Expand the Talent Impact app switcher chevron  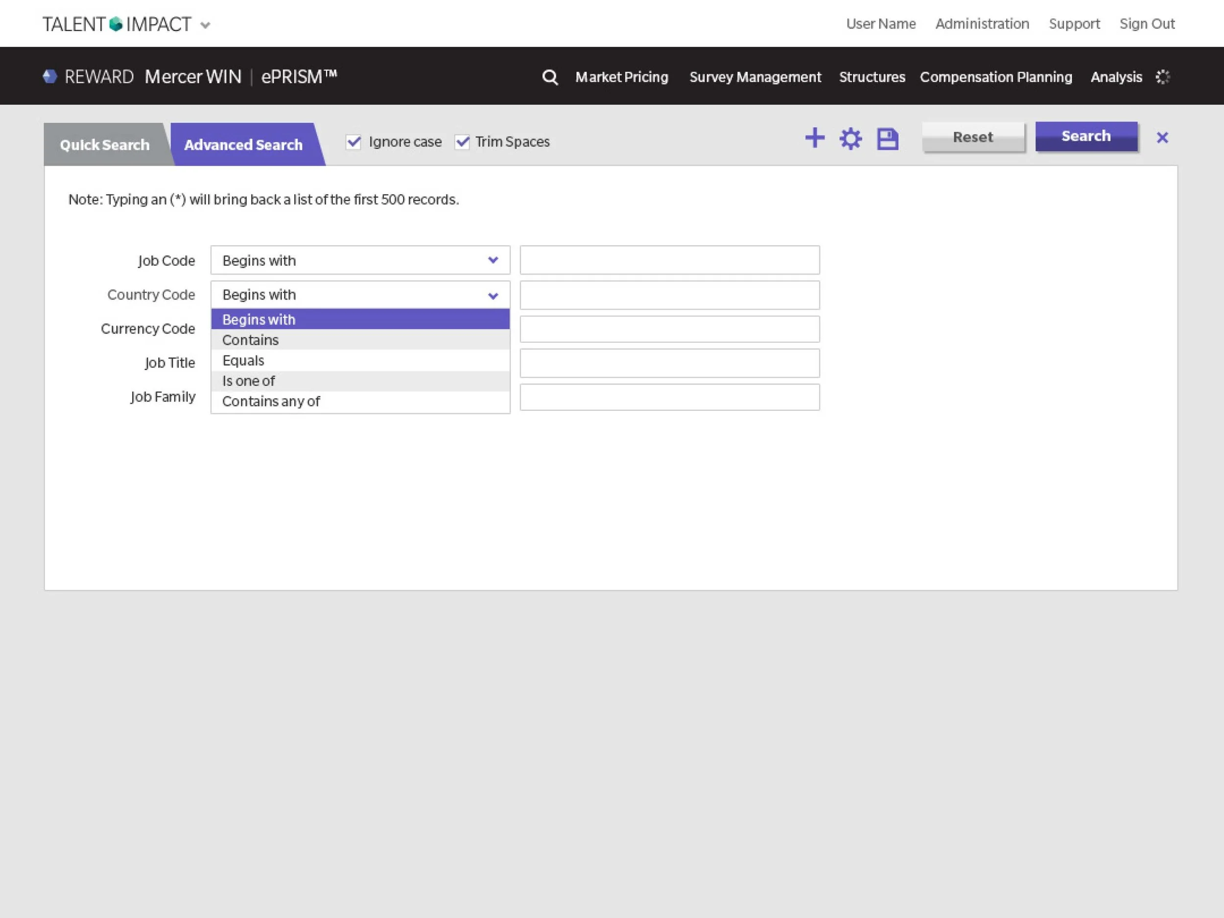point(205,25)
